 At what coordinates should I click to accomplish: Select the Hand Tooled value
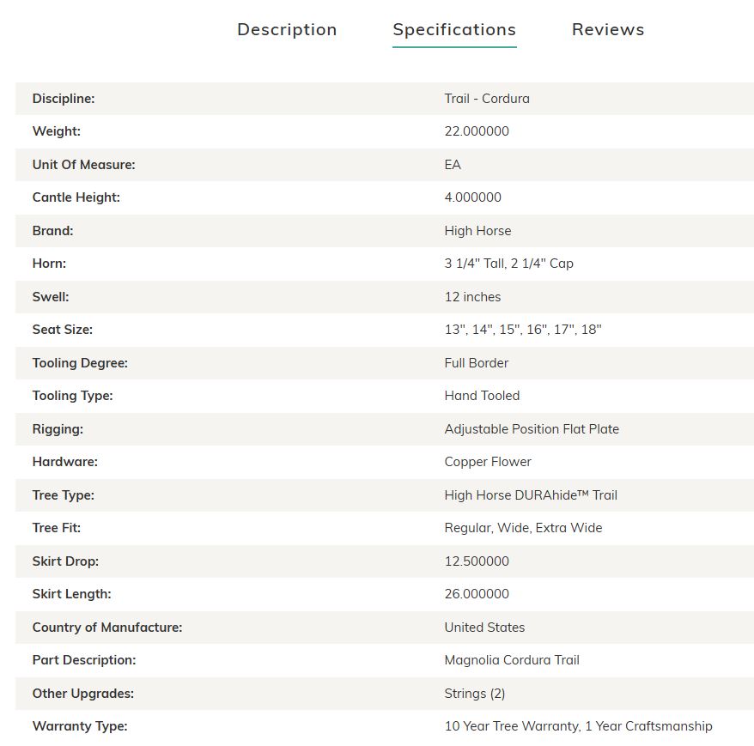(x=482, y=396)
